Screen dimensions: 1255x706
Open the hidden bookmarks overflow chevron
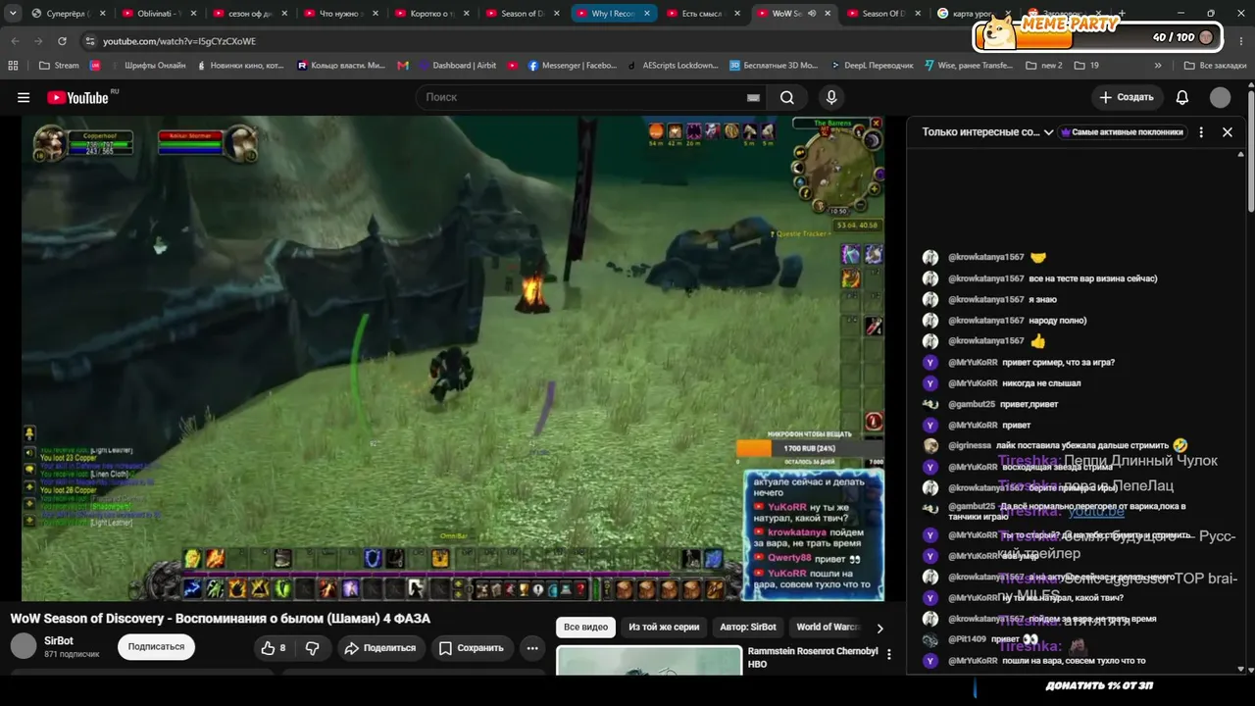coord(1158,66)
